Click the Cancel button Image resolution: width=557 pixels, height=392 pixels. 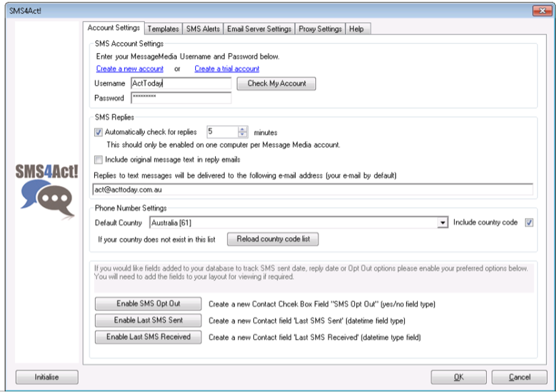(519, 377)
